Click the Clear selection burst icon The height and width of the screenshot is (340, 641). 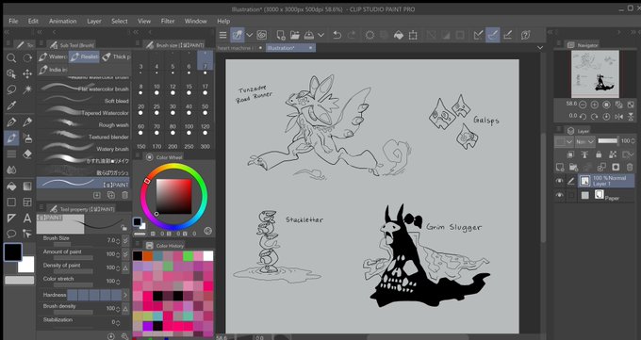[370, 36]
